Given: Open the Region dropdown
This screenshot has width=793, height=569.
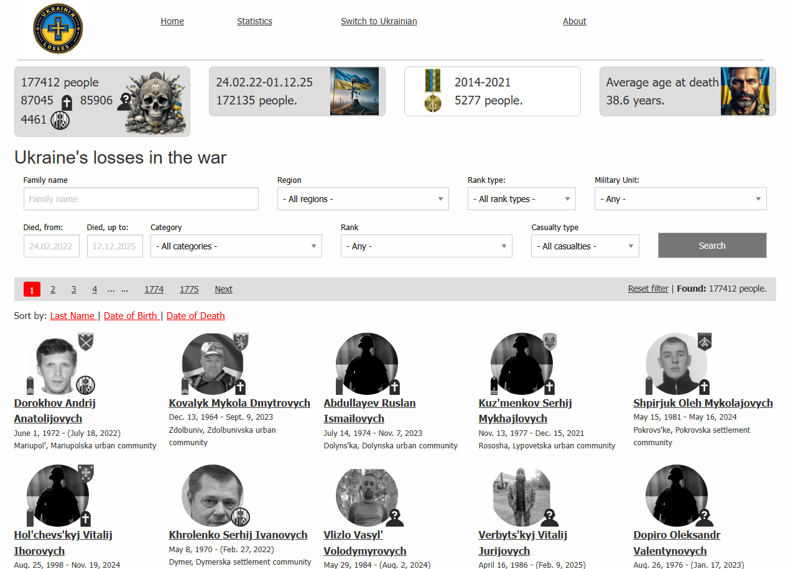Looking at the screenshot, I should [x=363, y=199].
